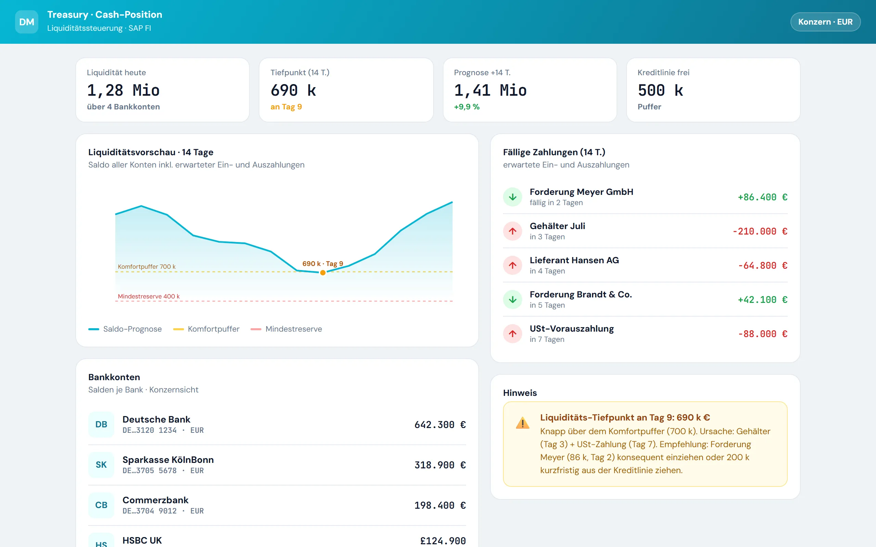The width and height of the screenshot is (876, 547).
Task: Select the Deutsche Bank account name
Action: (156, 419)
